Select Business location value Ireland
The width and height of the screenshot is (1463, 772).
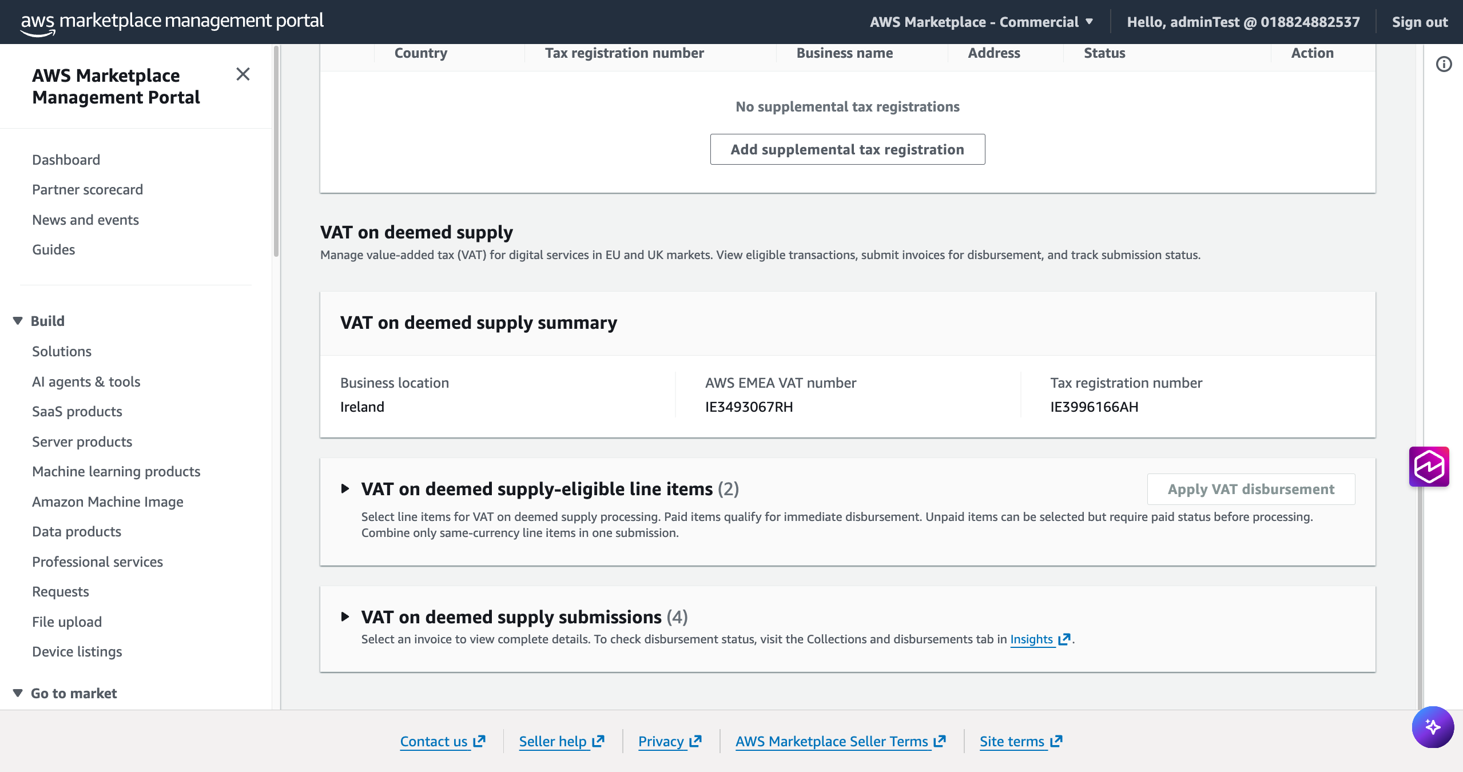363,407
